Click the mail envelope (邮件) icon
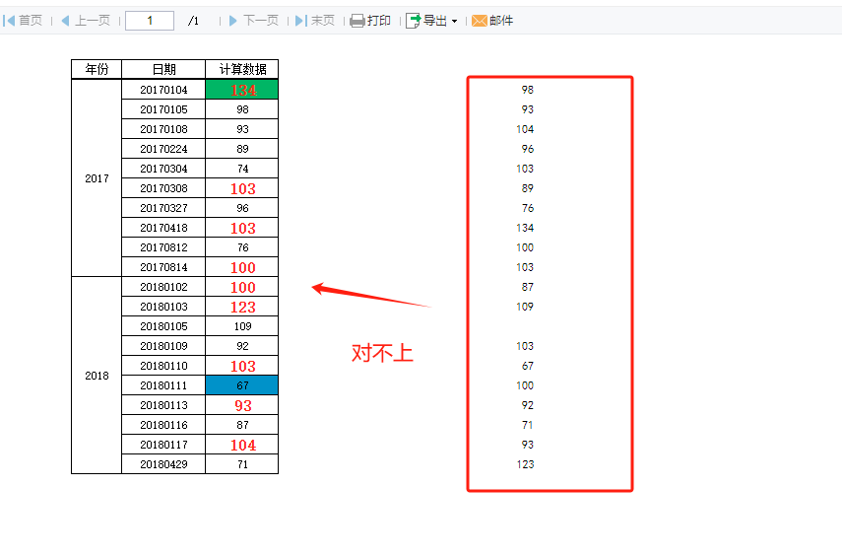This screenshot has height=556, width=842. click(x=480, y=21)
